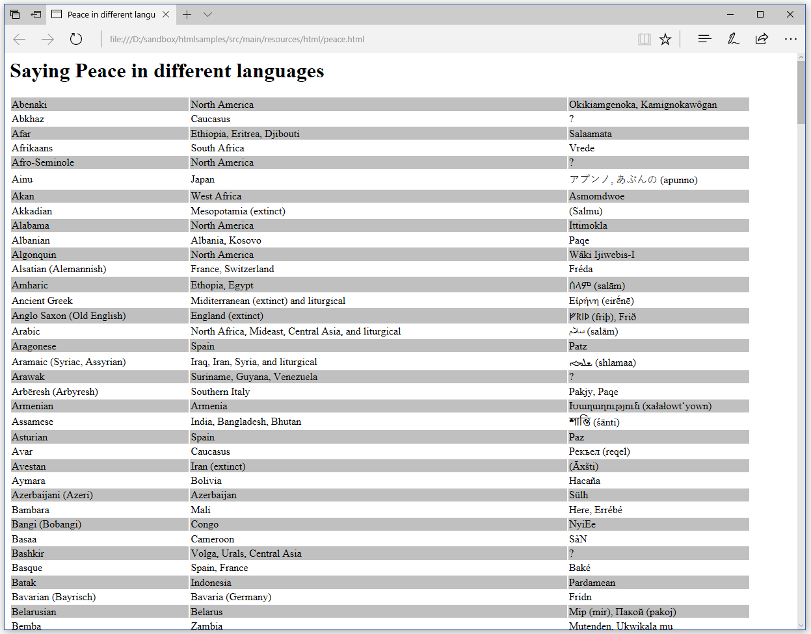The height and width of the screenshot is (634, 811).
Task: Go forward to the next page
Action: point(47,39)
